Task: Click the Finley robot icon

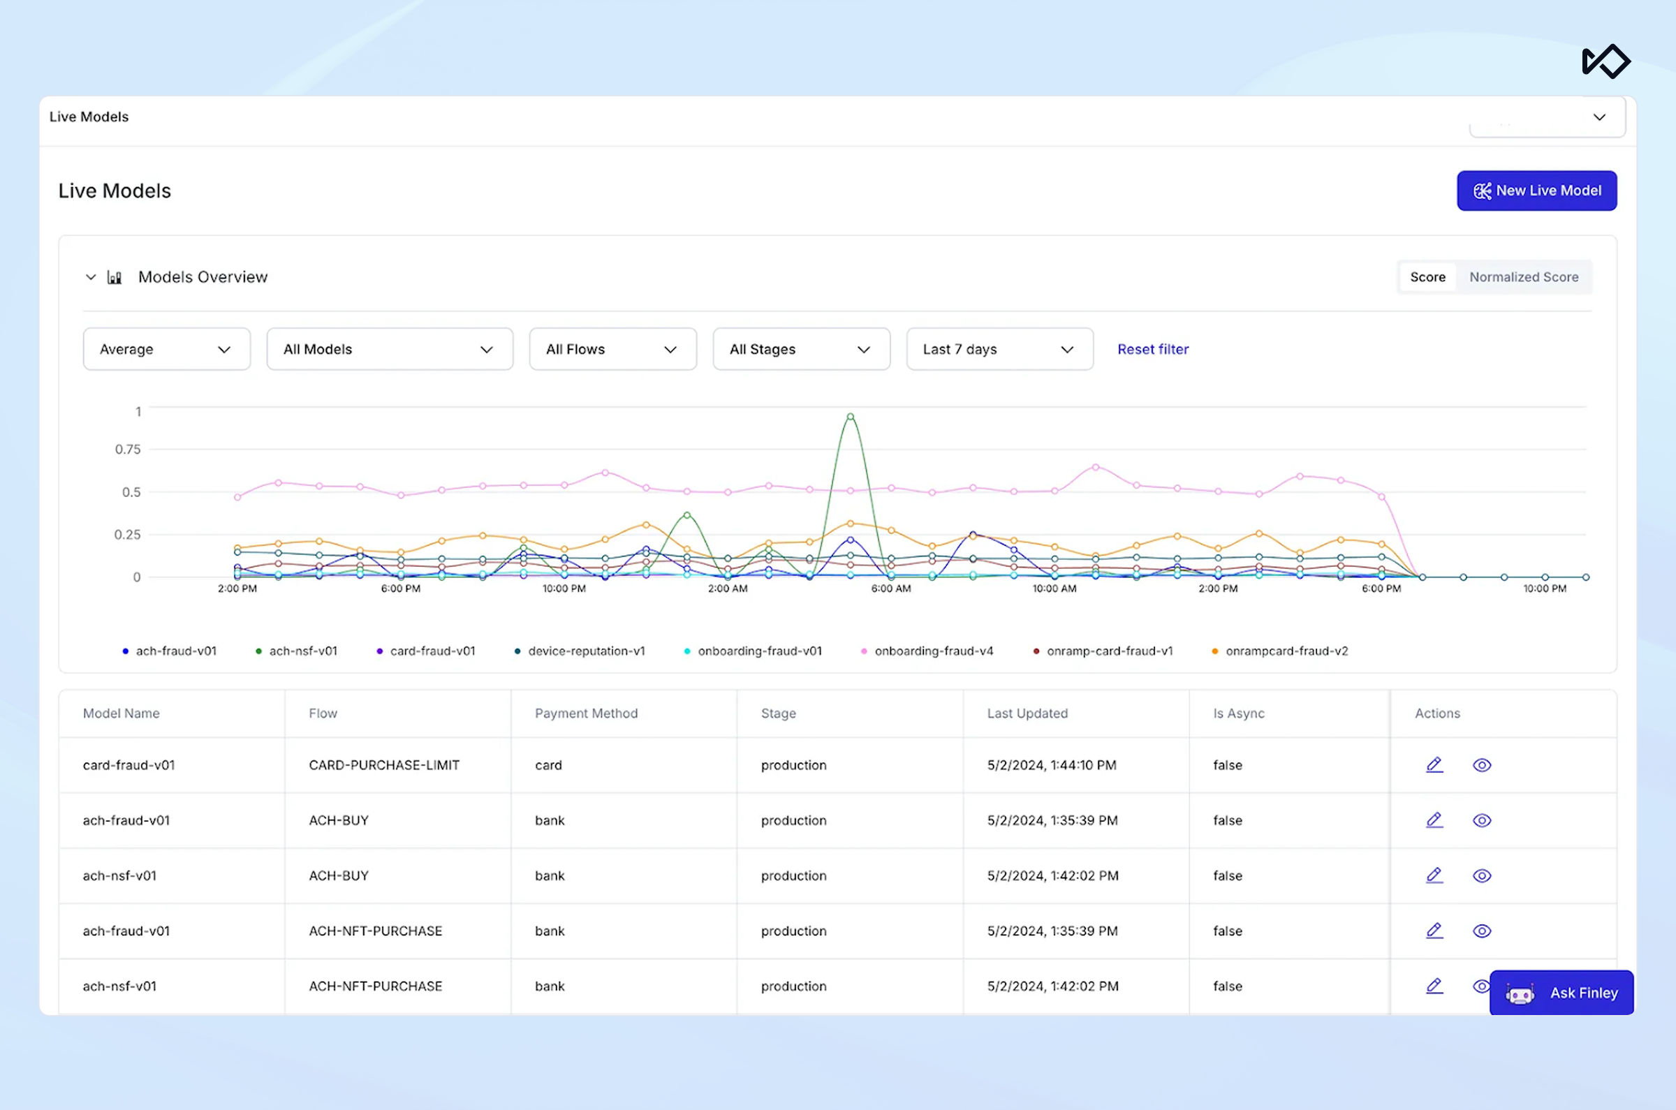Action: pos(1520,993)
